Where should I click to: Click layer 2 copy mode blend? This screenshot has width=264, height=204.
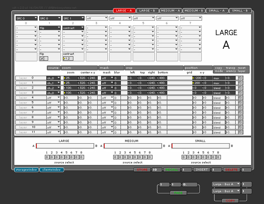pos(219,88)
